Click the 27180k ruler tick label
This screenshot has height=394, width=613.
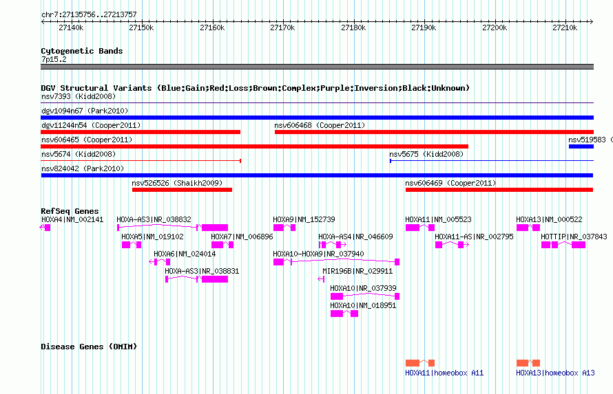pyautogui.click(x=353, y=28)
